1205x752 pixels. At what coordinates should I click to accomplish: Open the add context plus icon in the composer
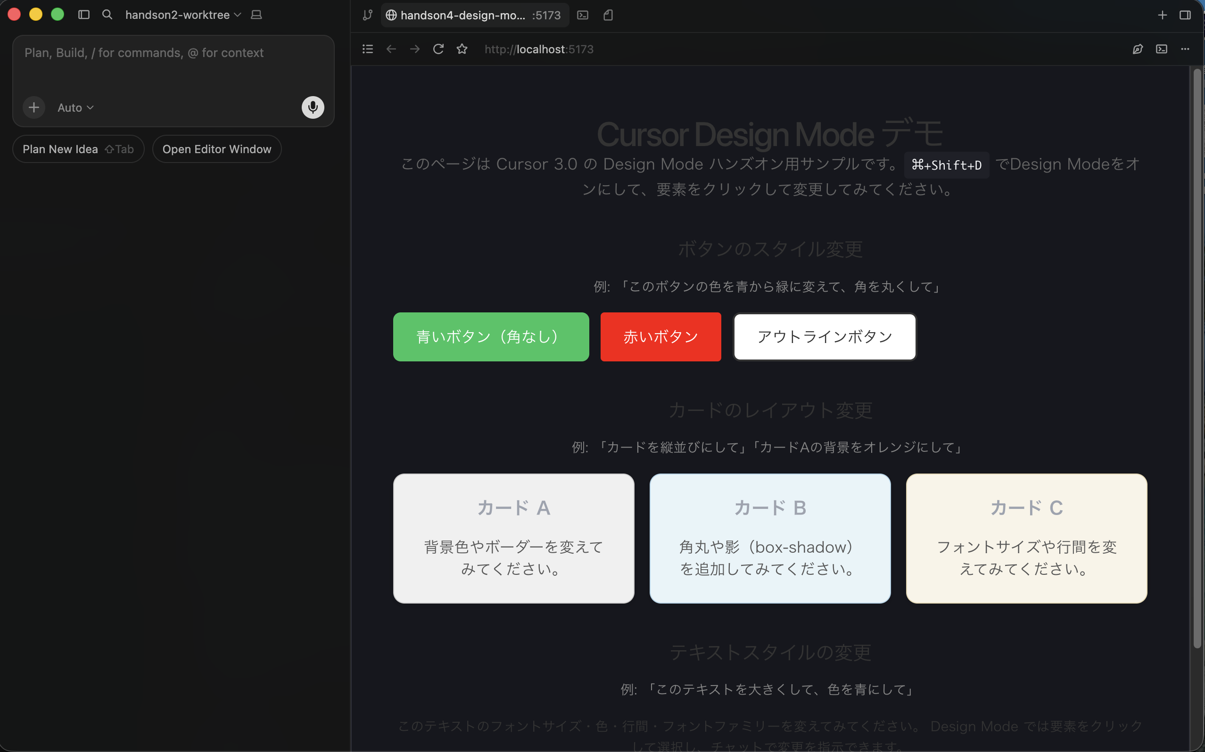point(33,107)
